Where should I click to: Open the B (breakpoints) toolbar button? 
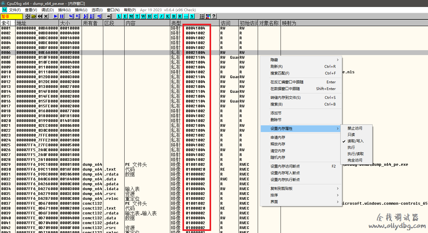(x=174, y=16)
